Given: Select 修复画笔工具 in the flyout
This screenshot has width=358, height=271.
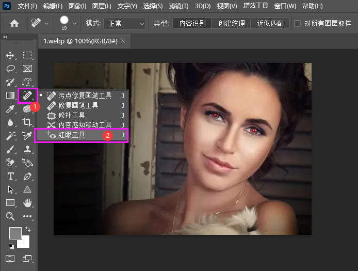Looking at the screenshot, I should (83, 105).
